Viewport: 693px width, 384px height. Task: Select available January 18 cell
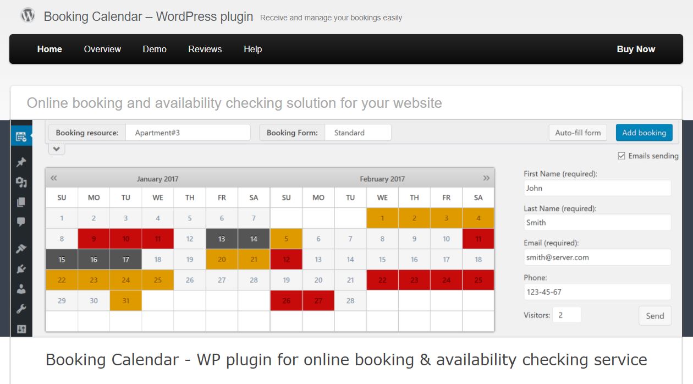pos(158,259)
